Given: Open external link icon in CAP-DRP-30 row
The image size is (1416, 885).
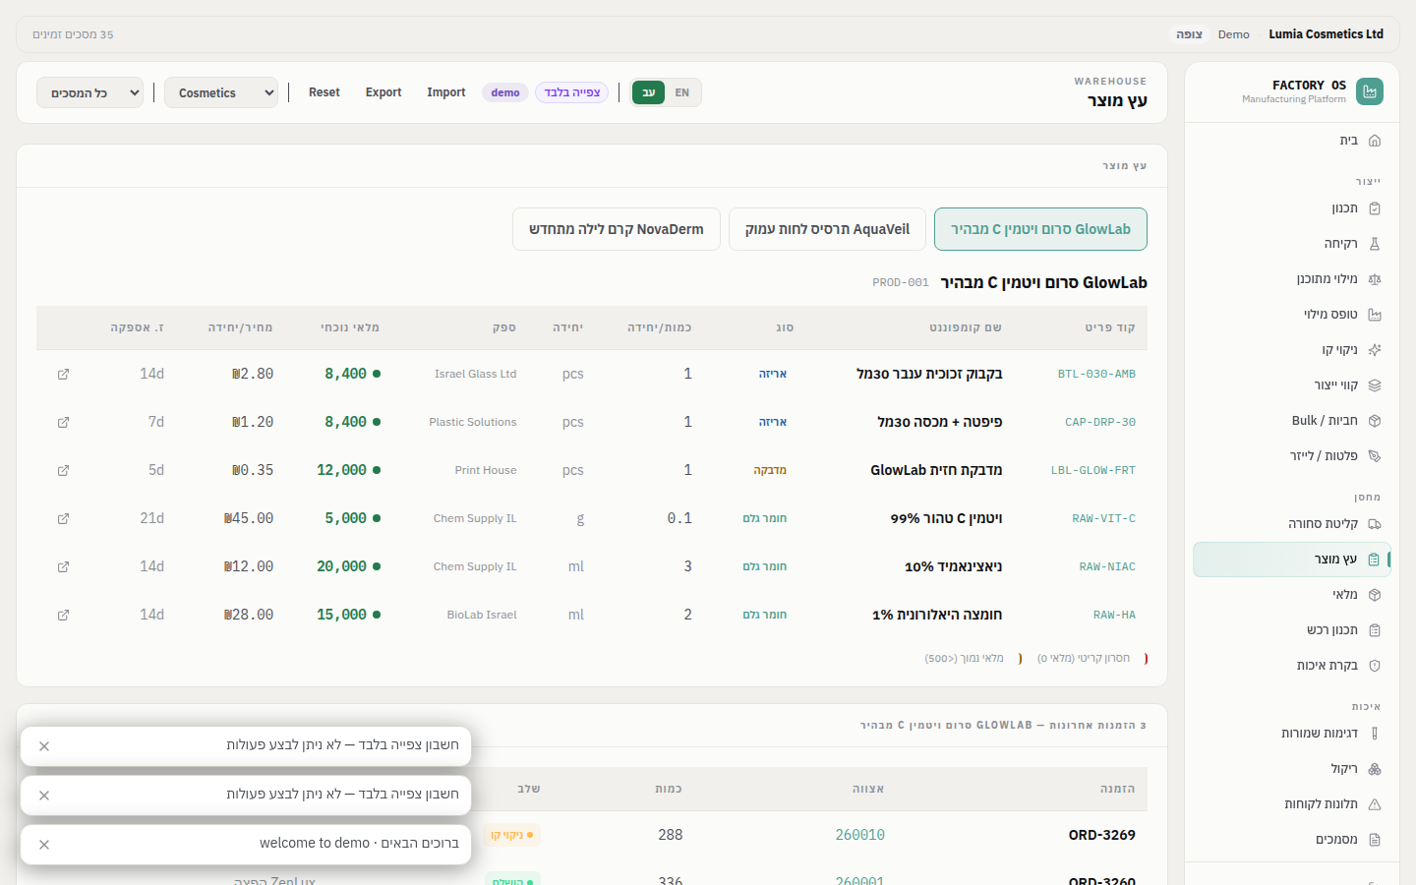Looking at the screenshot, I should point(63,423).
